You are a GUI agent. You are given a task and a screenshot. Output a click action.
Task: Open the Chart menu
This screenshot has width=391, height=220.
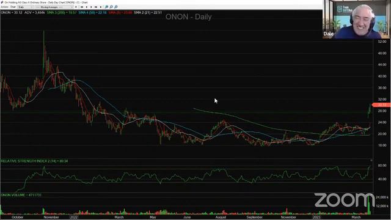pos(13,7)
